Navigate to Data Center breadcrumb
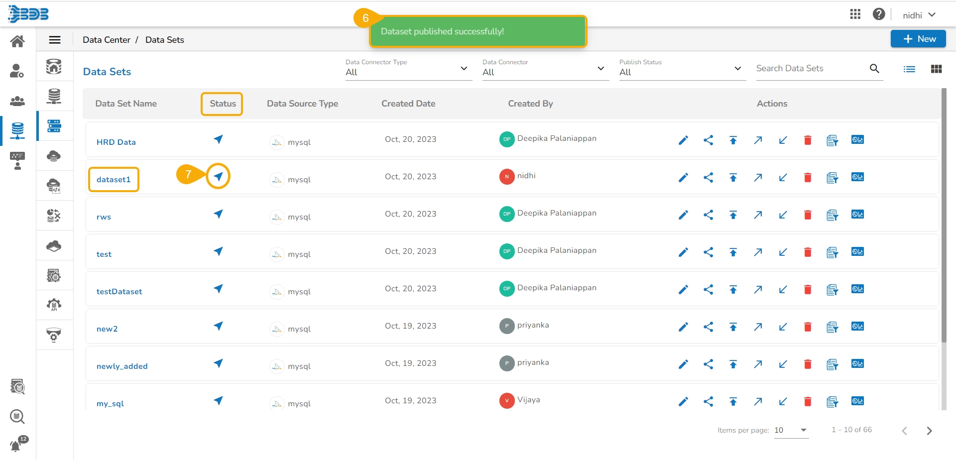 click(x=107, y=40)
